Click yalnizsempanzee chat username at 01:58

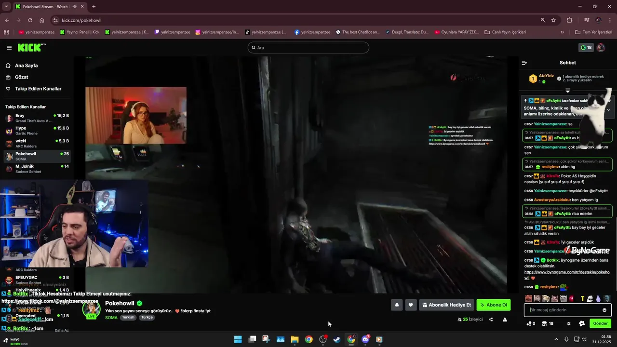point(550,191)
